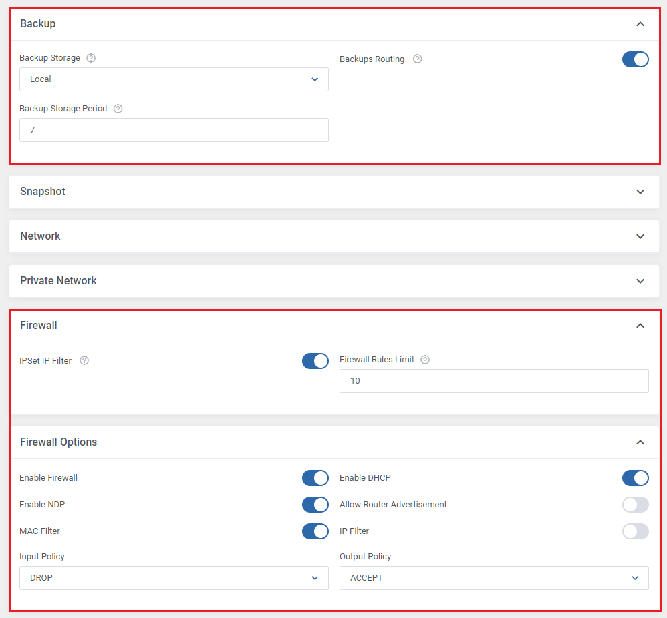This screenshot has height=618, width=667.
Task: Open IPSet IP Filter help icon
Action: click(x=84, y=360)
